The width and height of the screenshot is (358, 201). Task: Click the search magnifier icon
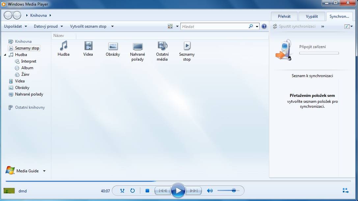[251, 26]
